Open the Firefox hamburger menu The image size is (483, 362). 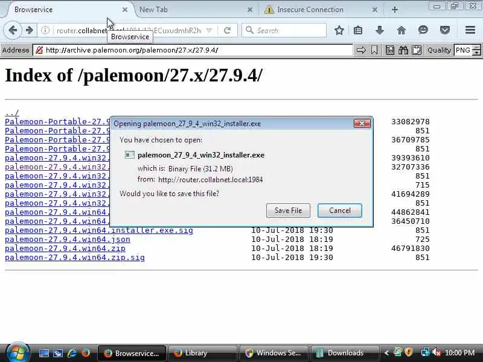click(470, 30)
